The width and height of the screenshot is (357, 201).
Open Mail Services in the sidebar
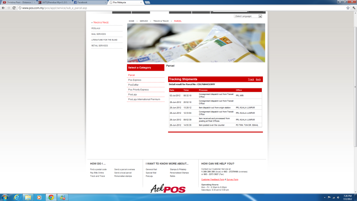coord(99,34)
